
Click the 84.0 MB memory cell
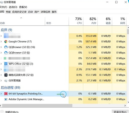tap(90, 64)
